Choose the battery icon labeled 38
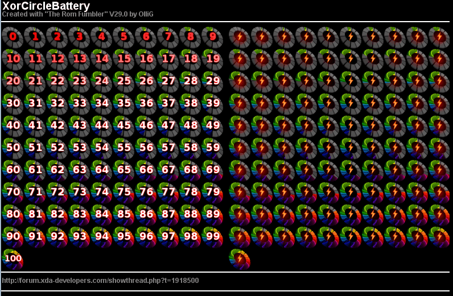The height and width of the screenshot is (296, 453). click(x=190, y=104)
